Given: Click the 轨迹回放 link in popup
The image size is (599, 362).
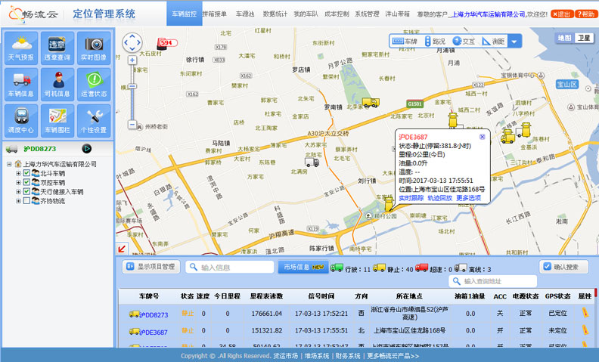Looking at the screenshot, I should (x=439, y=198).
